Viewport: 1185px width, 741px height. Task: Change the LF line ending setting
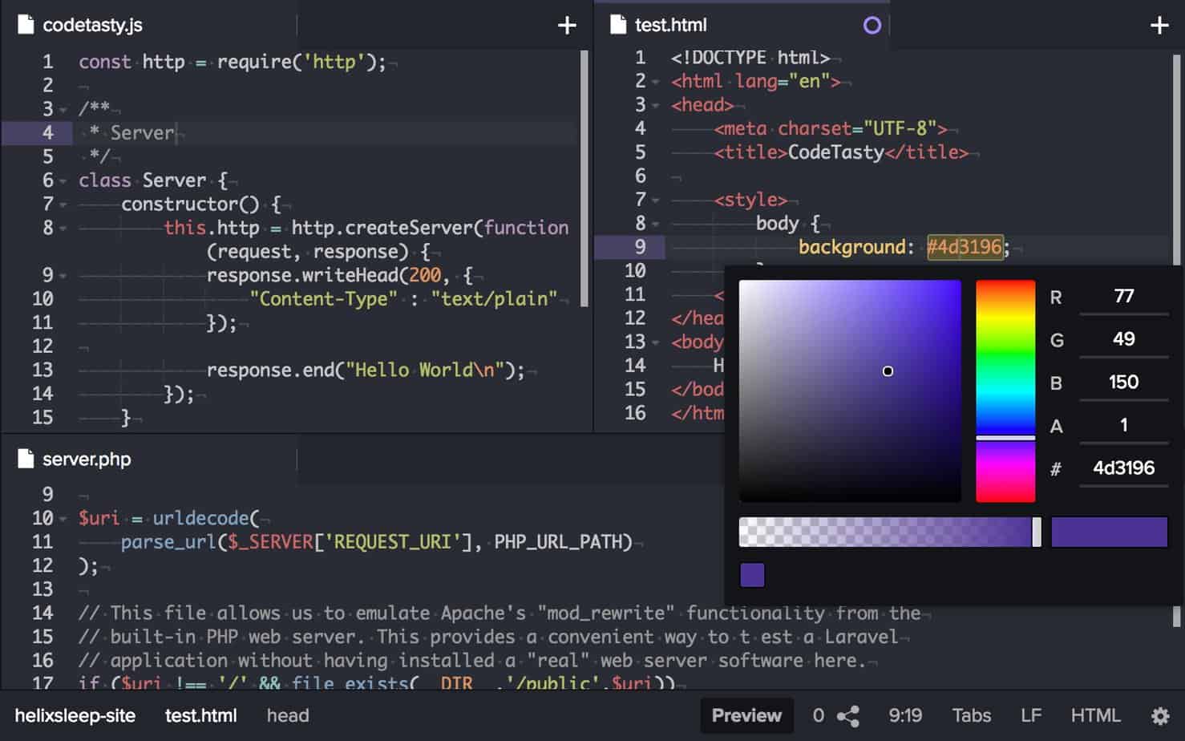(1031, 715)
